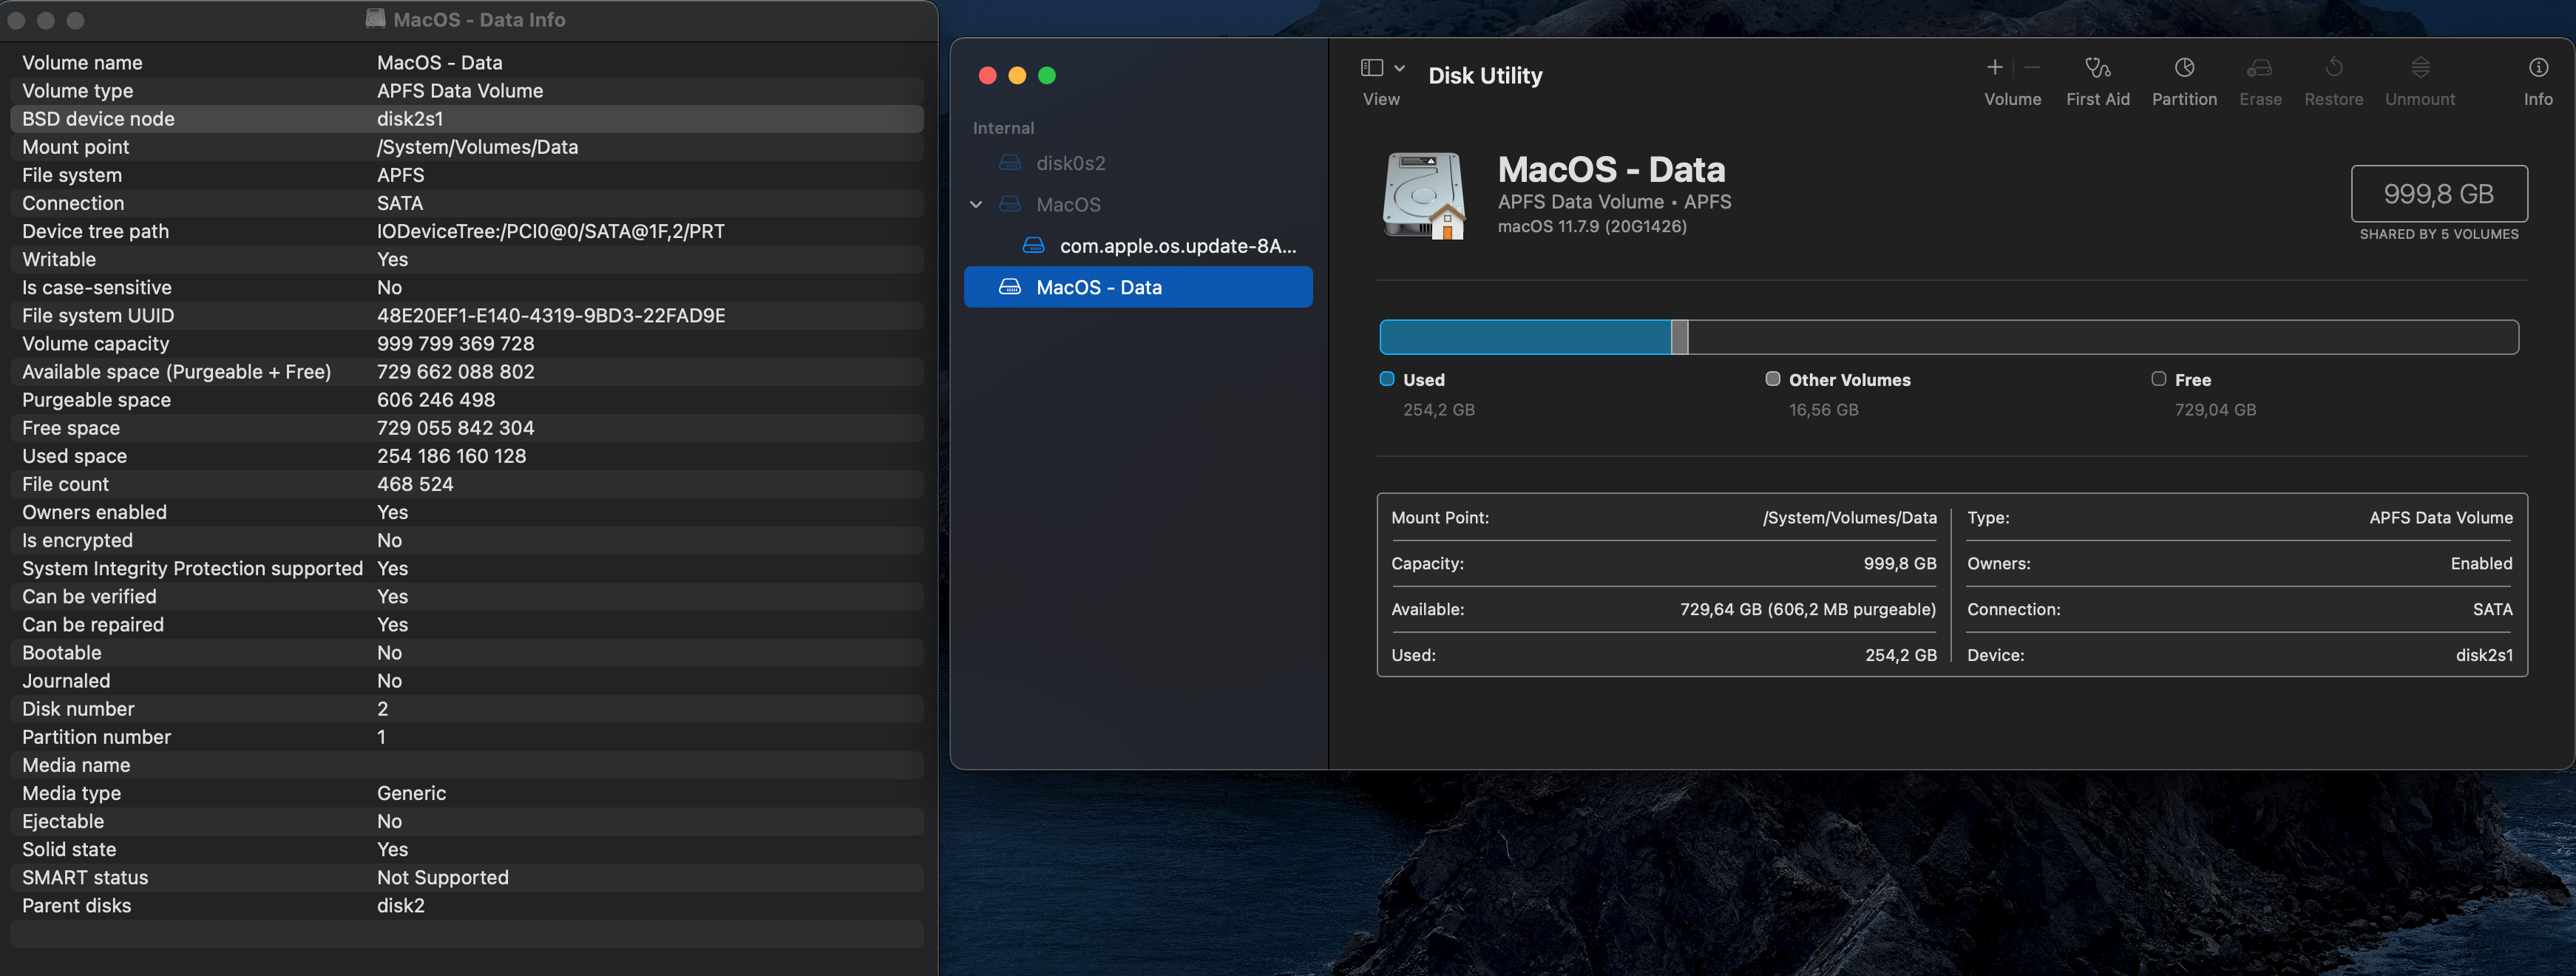
Task: Open the Partition tool
Action: point(2184,67)
